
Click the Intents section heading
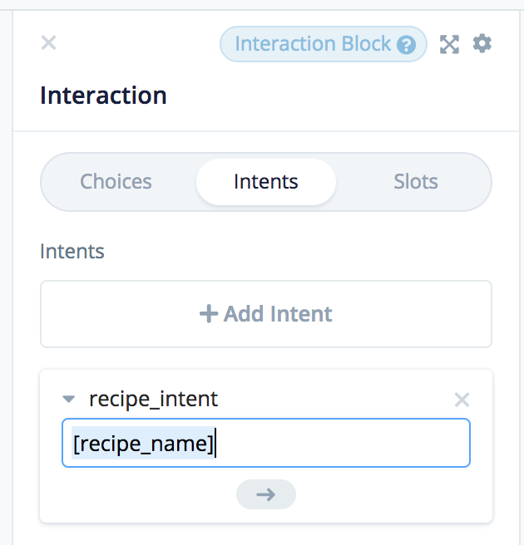pyautogui.click(x=72, y=251)
